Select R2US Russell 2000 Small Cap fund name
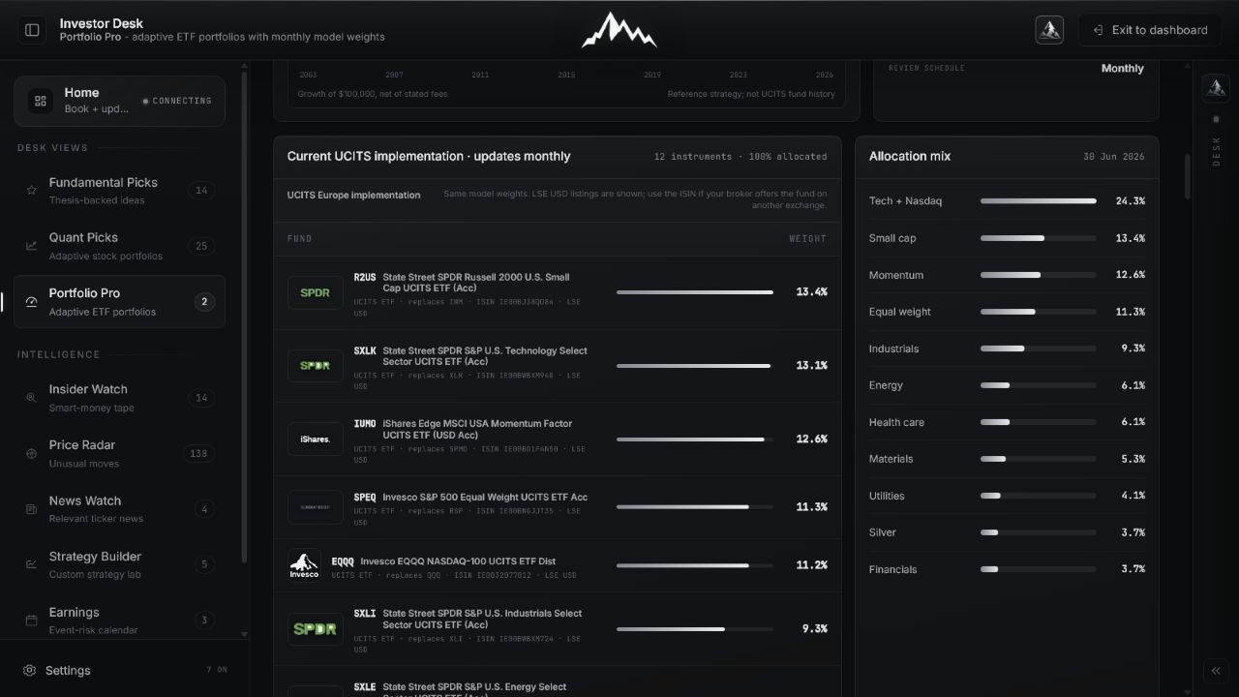 (476, 283)
